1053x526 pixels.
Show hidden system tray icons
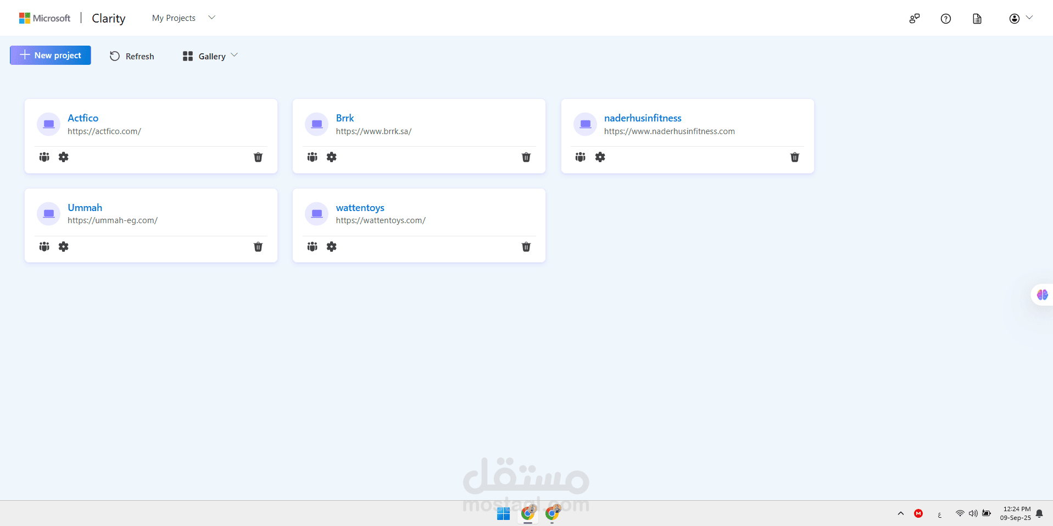(x=901, y=513)
